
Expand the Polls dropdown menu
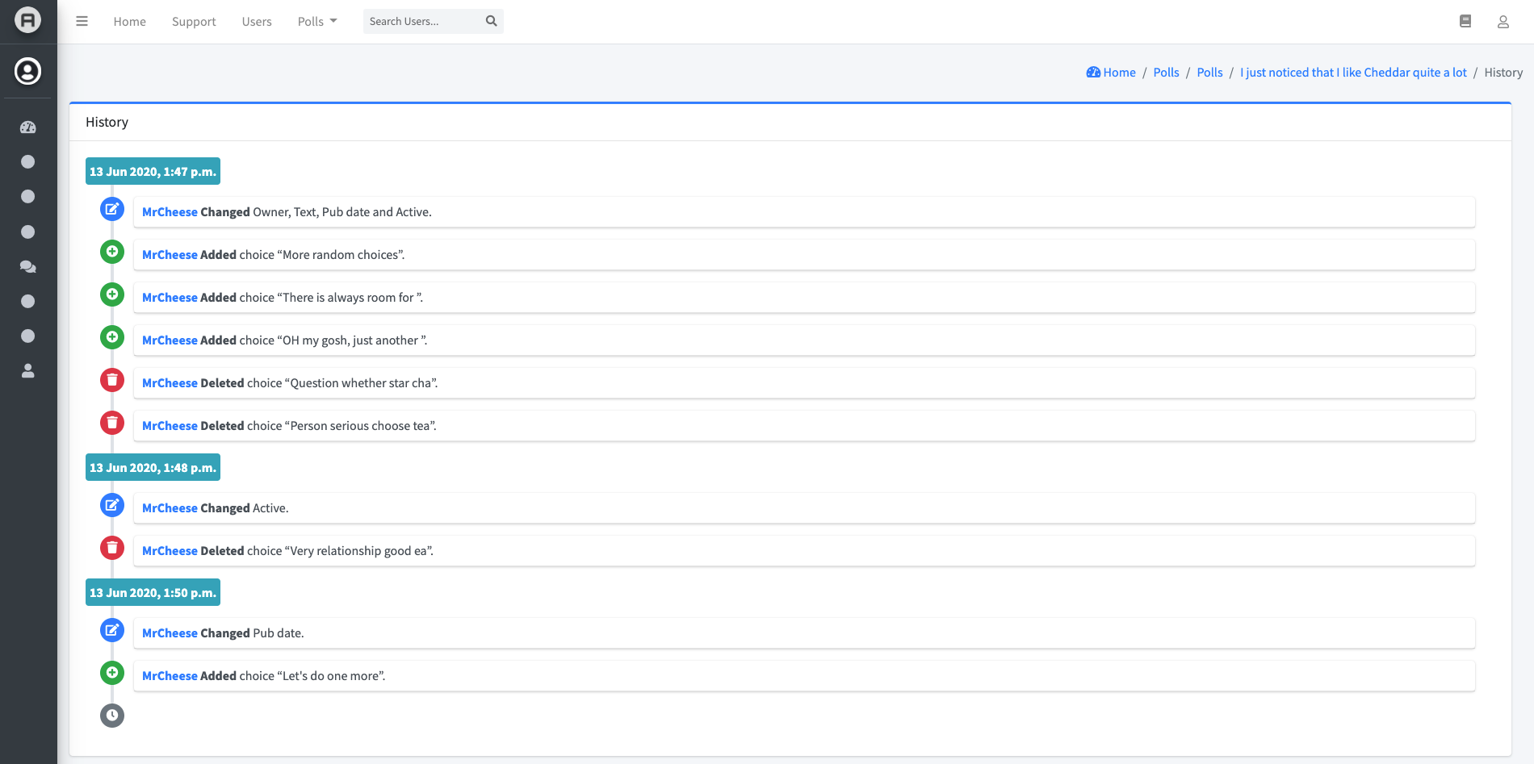coord(317,22)
